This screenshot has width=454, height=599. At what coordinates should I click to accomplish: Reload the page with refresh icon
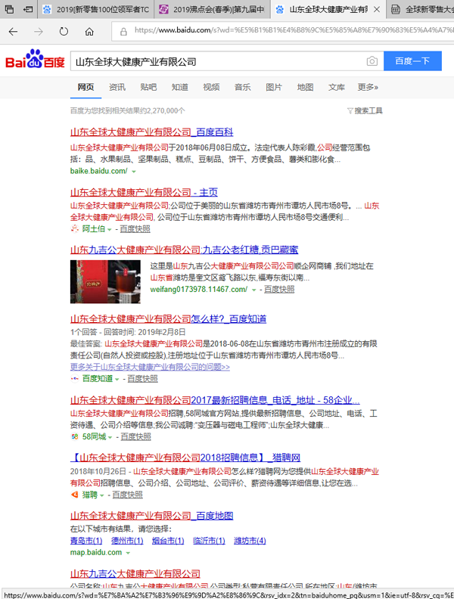[64, 32]
